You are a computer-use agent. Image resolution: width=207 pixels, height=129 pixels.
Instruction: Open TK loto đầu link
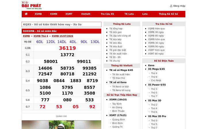(116, 43)
